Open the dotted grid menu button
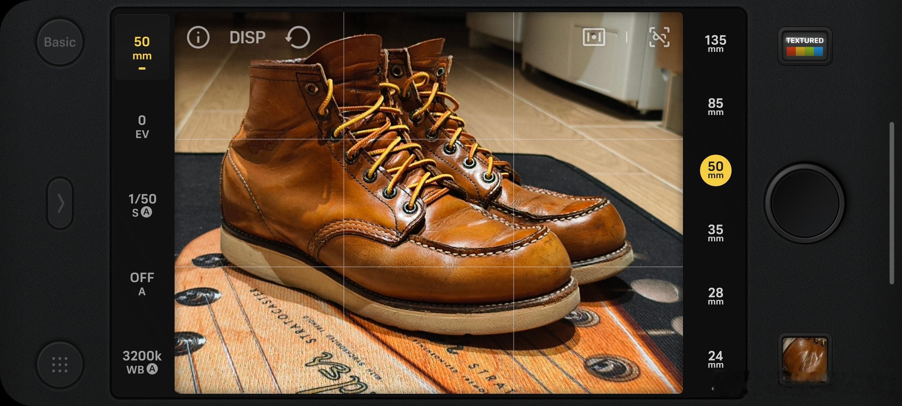 [60, 365]
